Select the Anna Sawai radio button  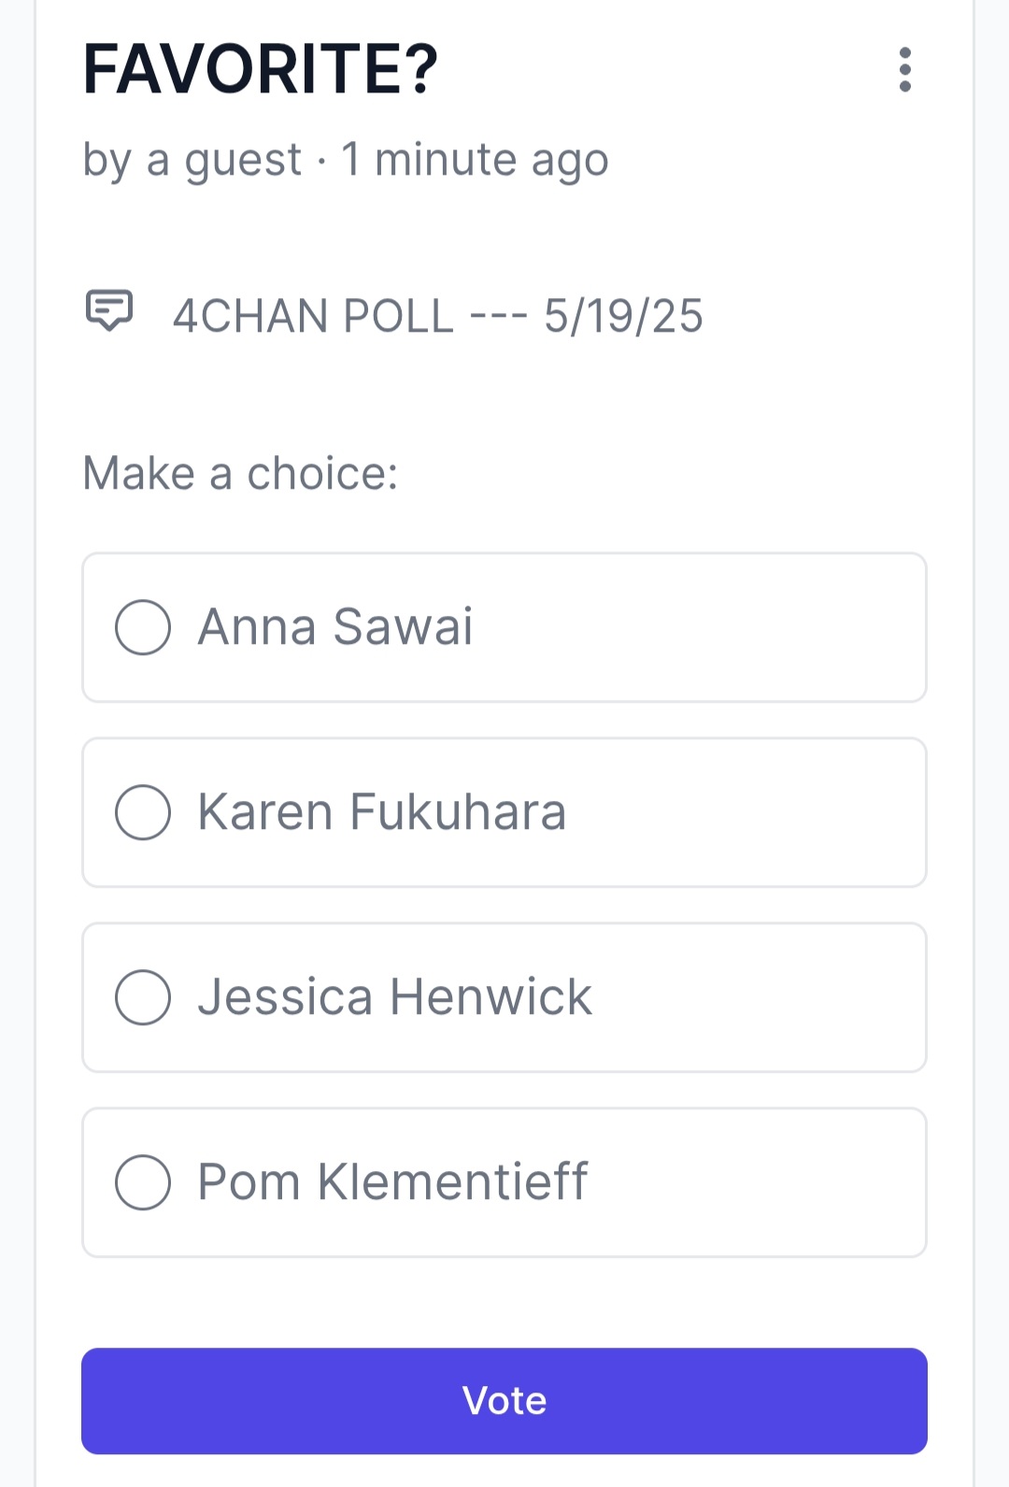pyautogui.click(x=143, y=627)
